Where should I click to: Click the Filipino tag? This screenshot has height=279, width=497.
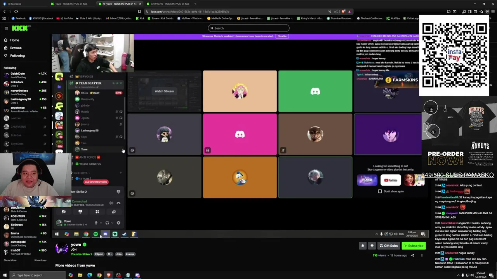99,254
